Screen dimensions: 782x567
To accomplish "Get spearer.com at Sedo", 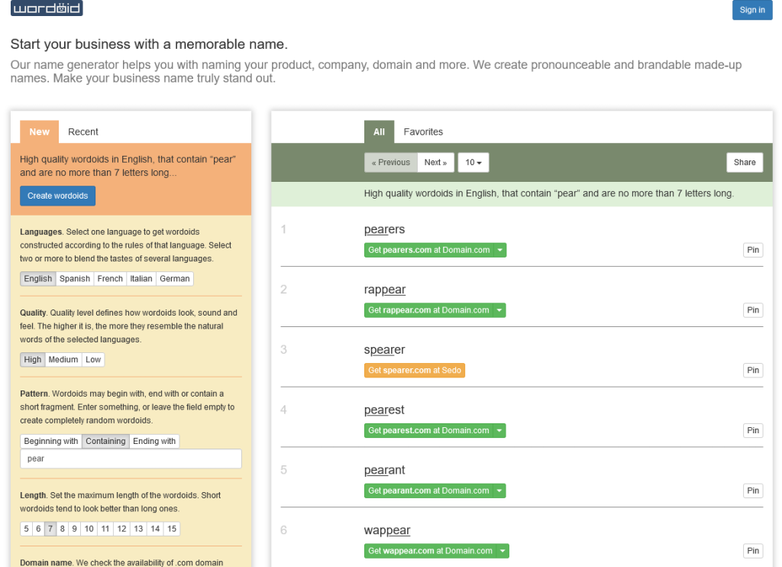I will (x=415, y=371).
